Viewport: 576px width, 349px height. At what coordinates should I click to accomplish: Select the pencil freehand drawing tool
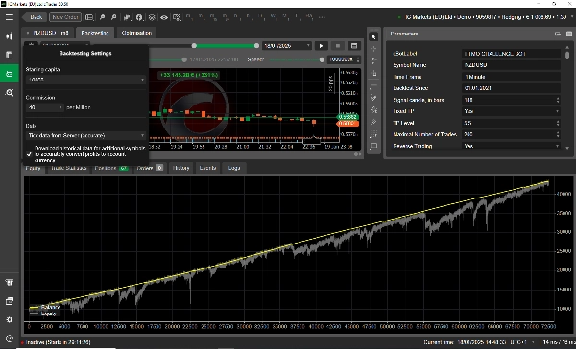(373, 98)
